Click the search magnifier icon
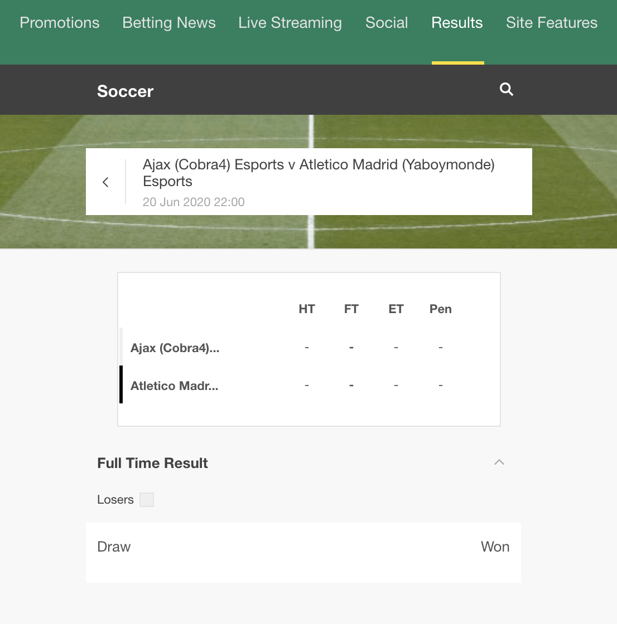The width and height of the screenshot is (617, 624). click(x=506, y=89)
